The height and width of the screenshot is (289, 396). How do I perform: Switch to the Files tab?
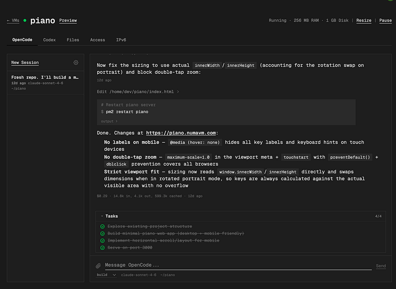coord(73,40)
